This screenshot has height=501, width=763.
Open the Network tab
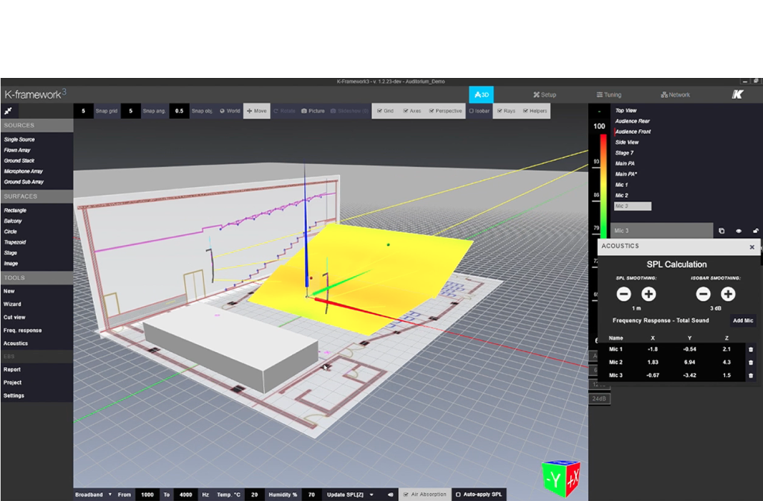pyautogui.click(x=675, y=95)
